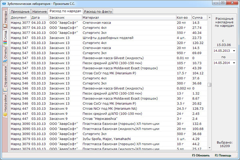Image resolution: width=240 pixels, height=160 pixels.
Task: Click the sum value 100.68
Action: pyautogui.click(x=198, y=129)
